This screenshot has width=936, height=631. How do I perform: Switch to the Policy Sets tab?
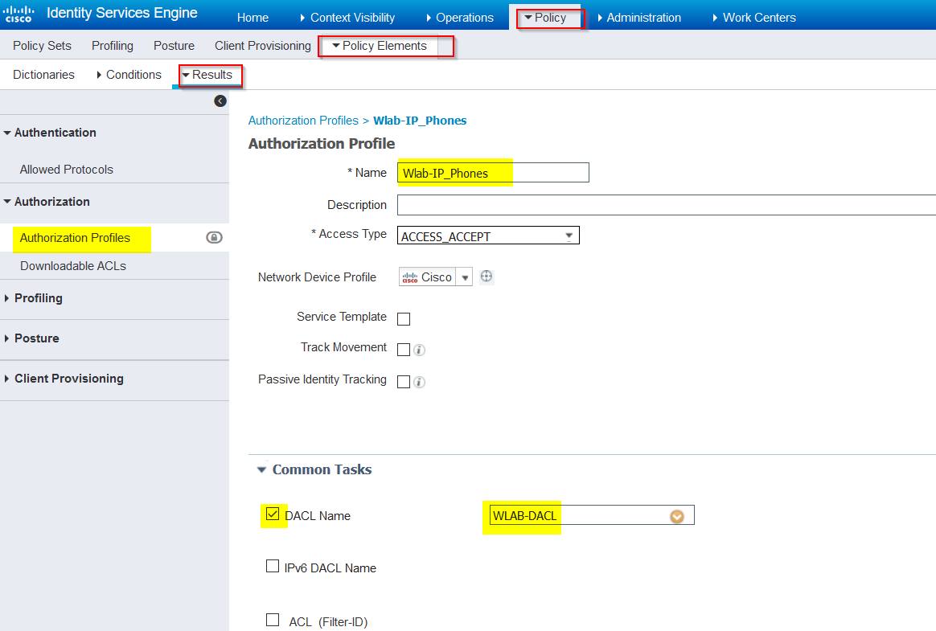pyautogui.click(x=42, y=46)
